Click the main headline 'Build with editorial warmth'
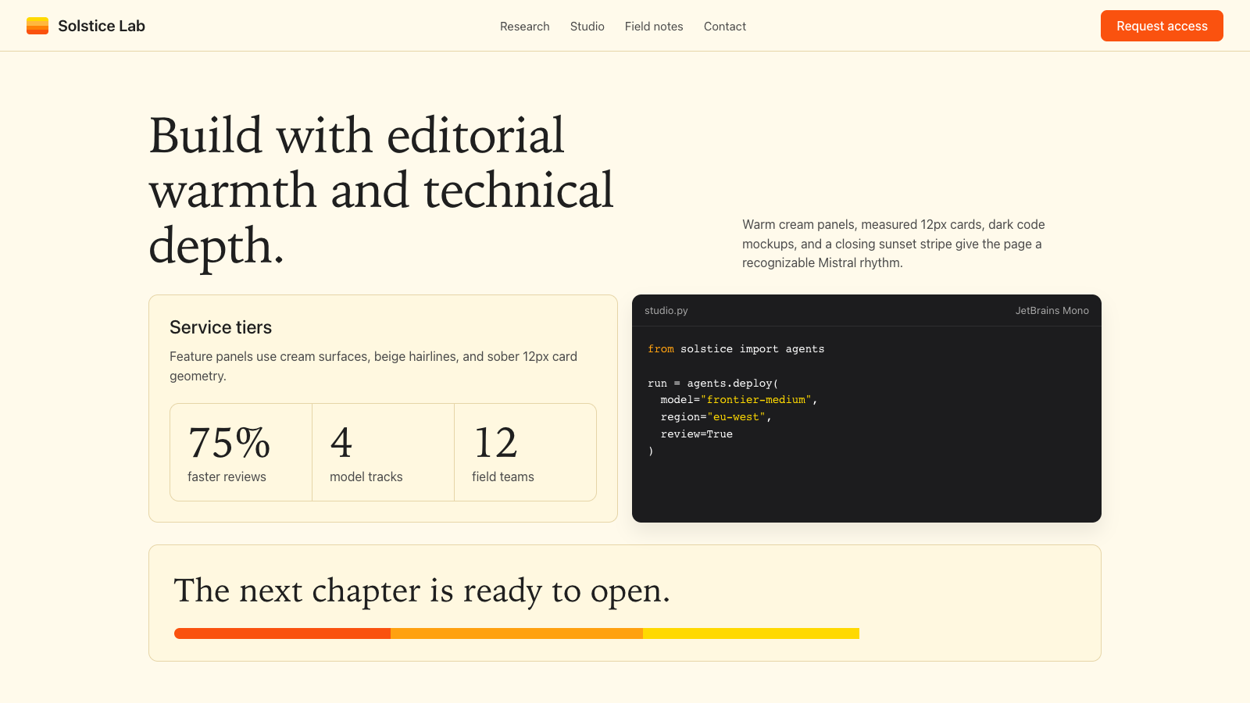Viewport: 1250px width, 703px height. [381, 191]
